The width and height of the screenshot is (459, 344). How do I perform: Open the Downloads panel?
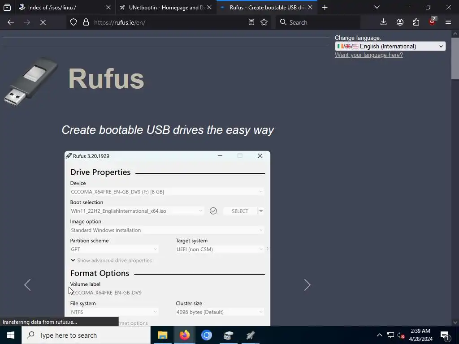pos(384,22)
